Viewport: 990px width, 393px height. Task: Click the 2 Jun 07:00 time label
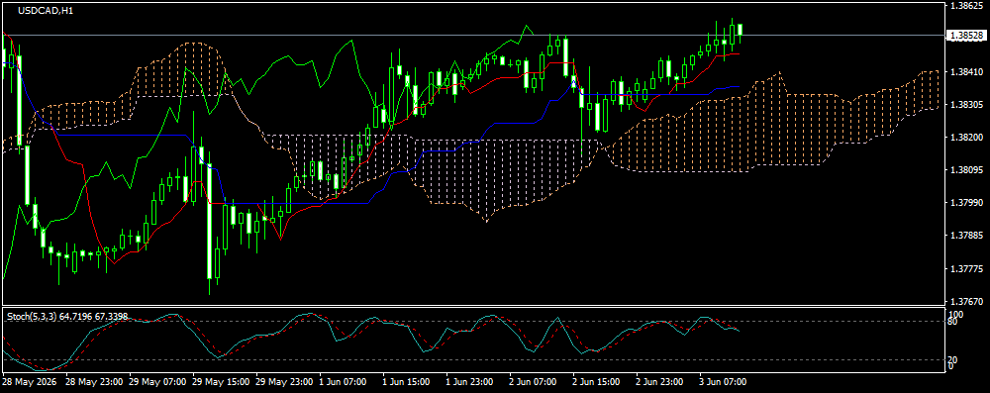click(x=534, y=382)
